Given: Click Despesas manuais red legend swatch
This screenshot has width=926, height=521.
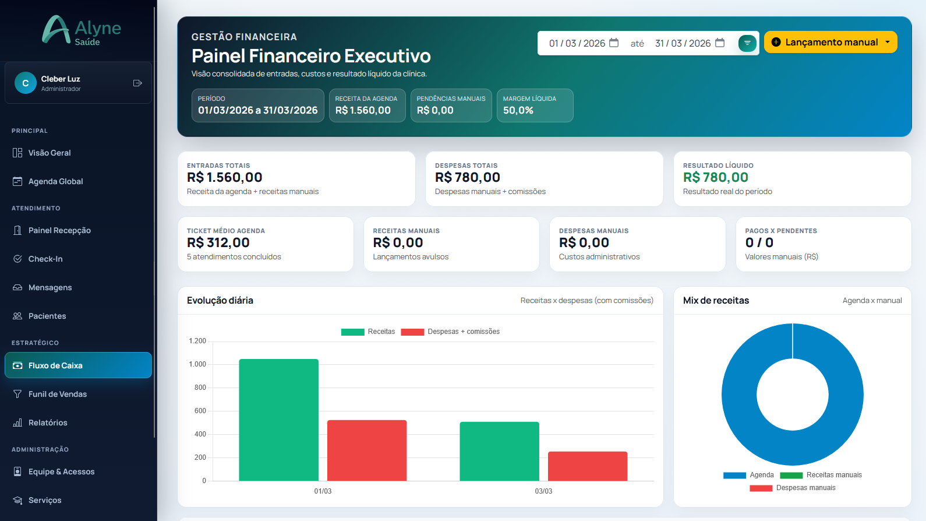Looking at the screenshot, I should [x=761, y=488].
